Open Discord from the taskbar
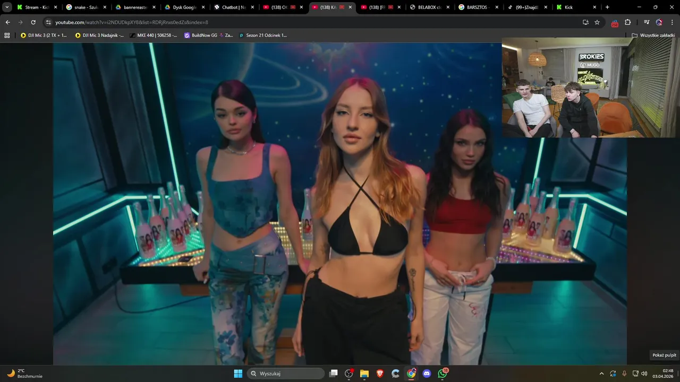This screenshot has height=382, width=680. [427, 374]
